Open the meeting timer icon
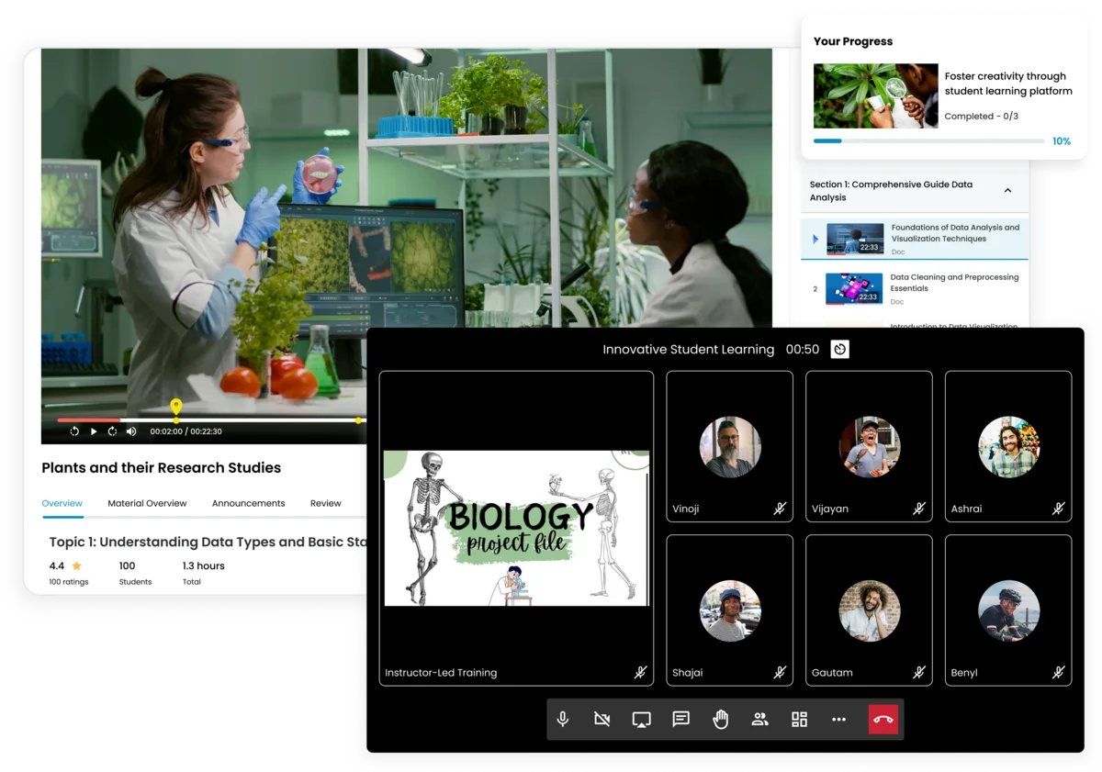 point(838,349)
